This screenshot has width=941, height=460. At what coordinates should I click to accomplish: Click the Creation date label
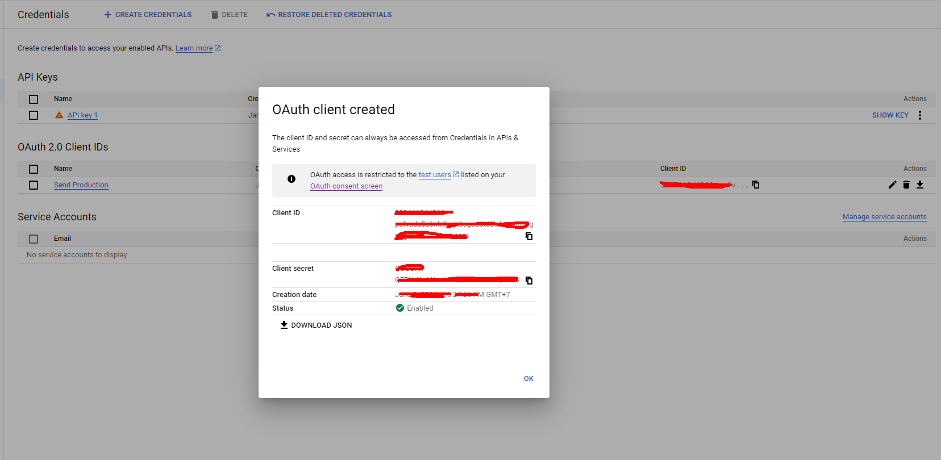[x=294, y=295]
